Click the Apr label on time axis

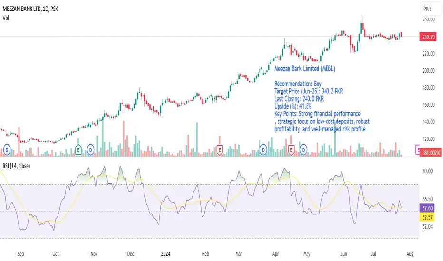276,254
